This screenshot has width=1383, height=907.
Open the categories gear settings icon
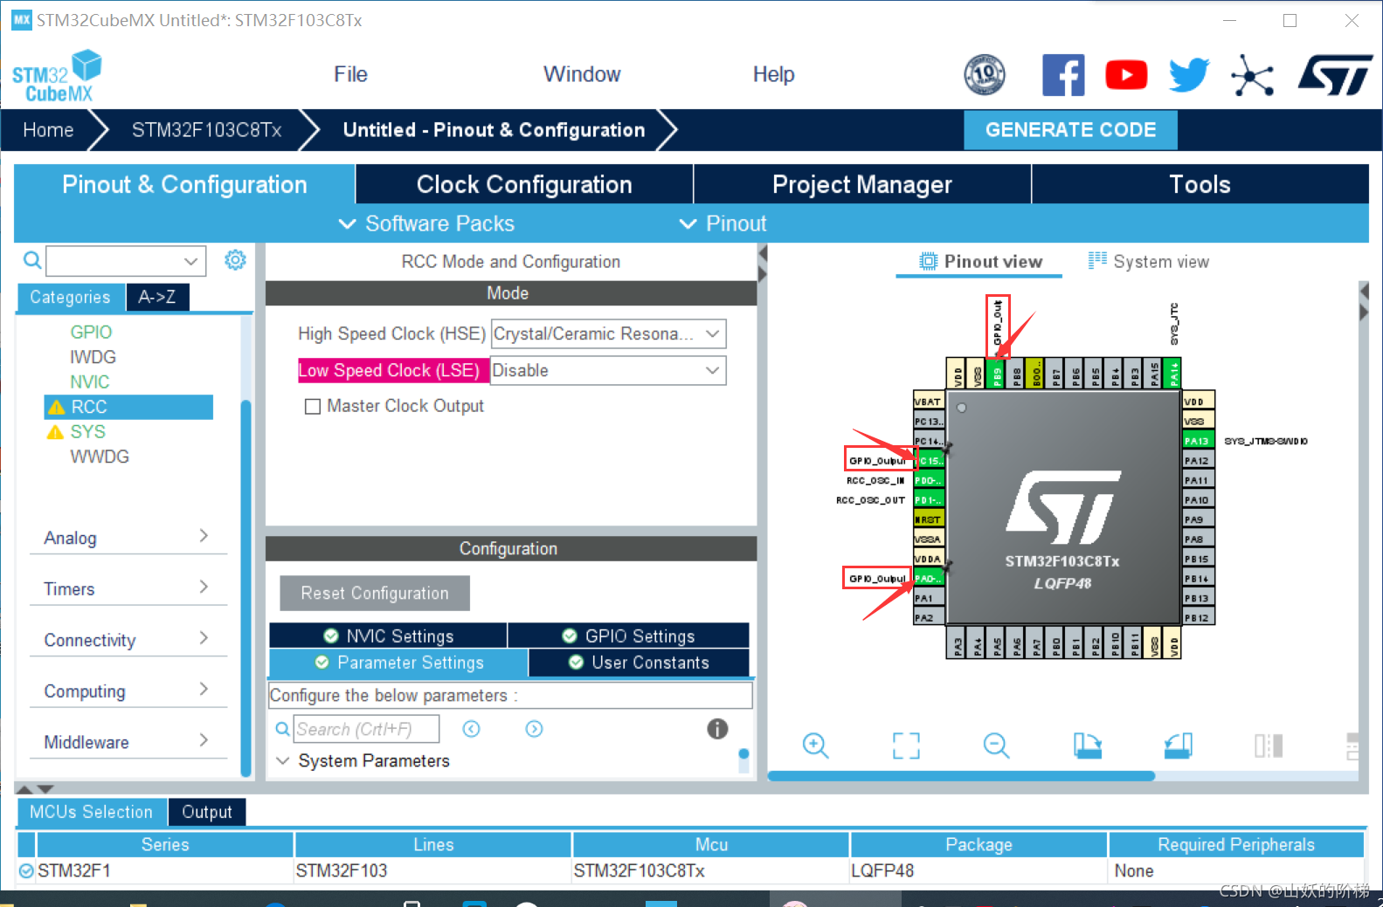pyautogui.click(x=235, y=260)
